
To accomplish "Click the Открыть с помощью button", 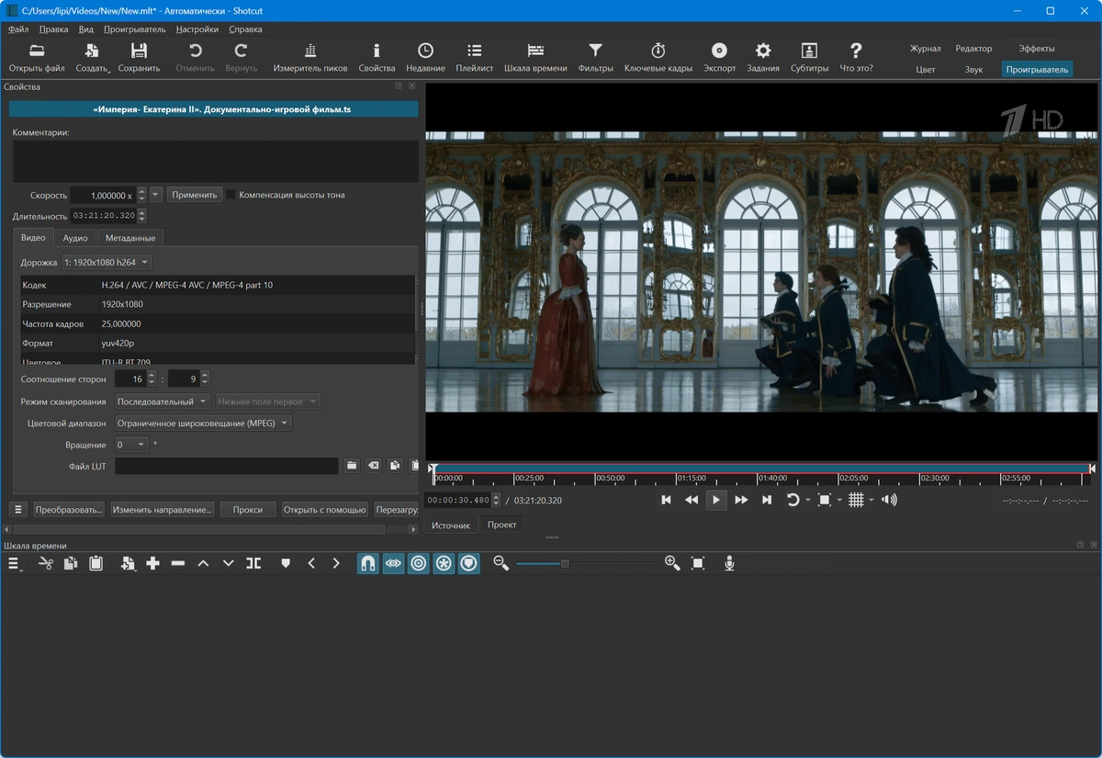I will click(325, 509).
